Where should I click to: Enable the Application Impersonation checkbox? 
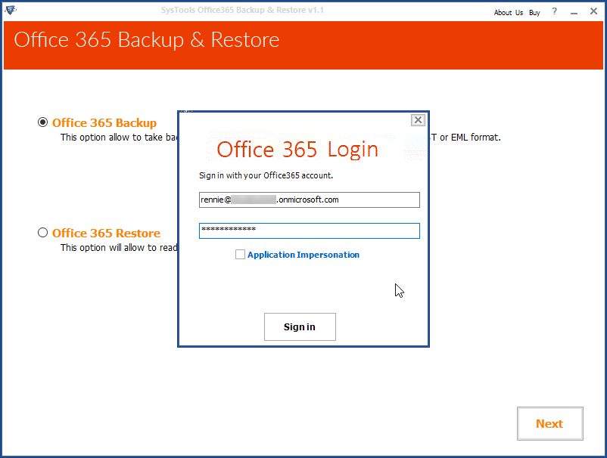click(x=240, y=254)
